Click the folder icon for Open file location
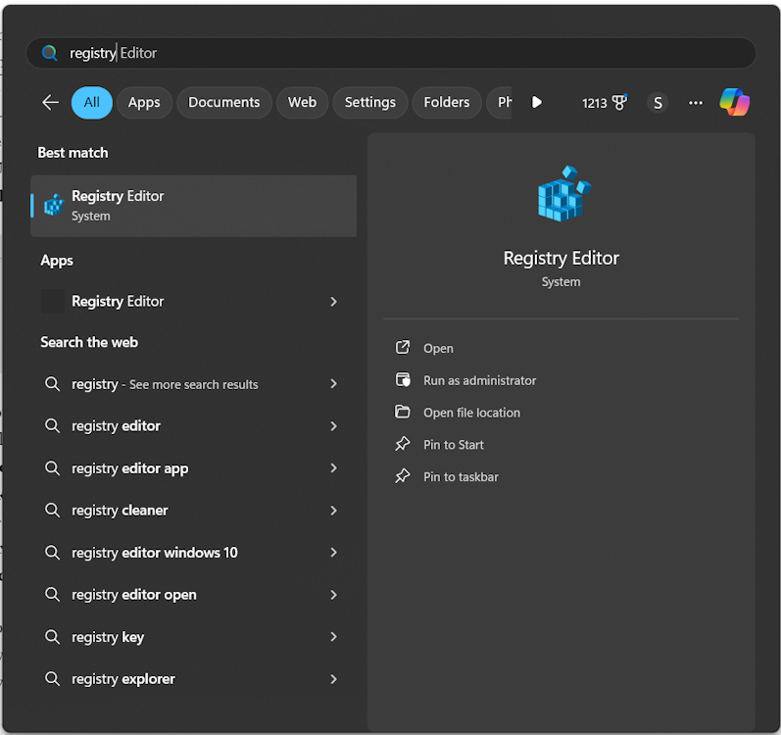The height and width of the screenshot is (735, 781). [403, 412]
